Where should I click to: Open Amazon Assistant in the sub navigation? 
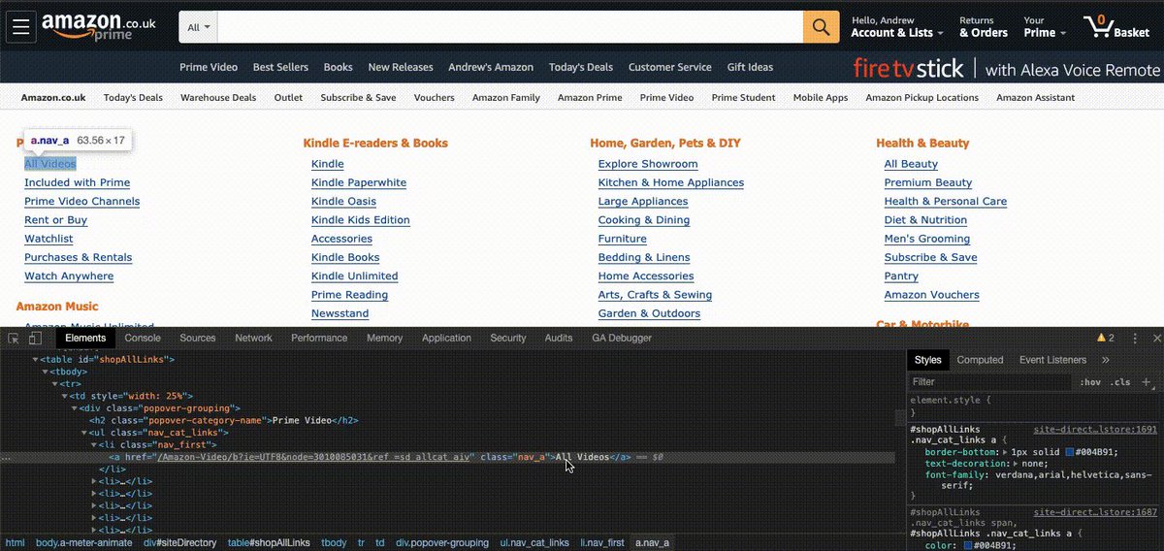(1035, 97)
